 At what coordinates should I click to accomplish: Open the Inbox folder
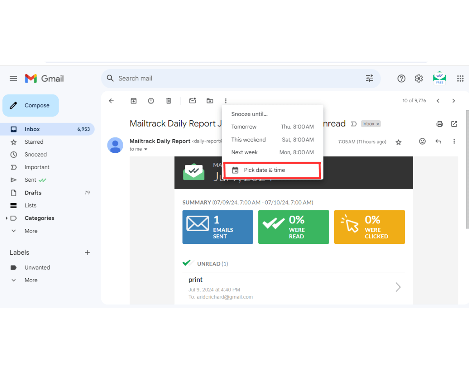click(47, 129)
